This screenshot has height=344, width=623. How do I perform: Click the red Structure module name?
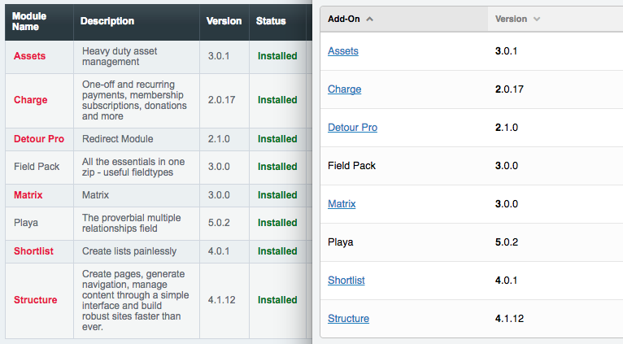[x=35, y=300]
